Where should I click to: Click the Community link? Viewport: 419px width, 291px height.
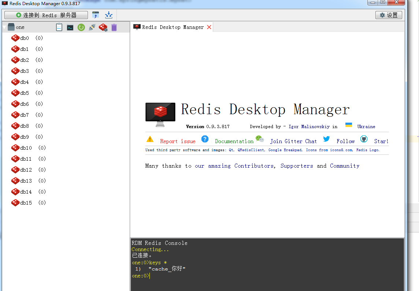345,166
